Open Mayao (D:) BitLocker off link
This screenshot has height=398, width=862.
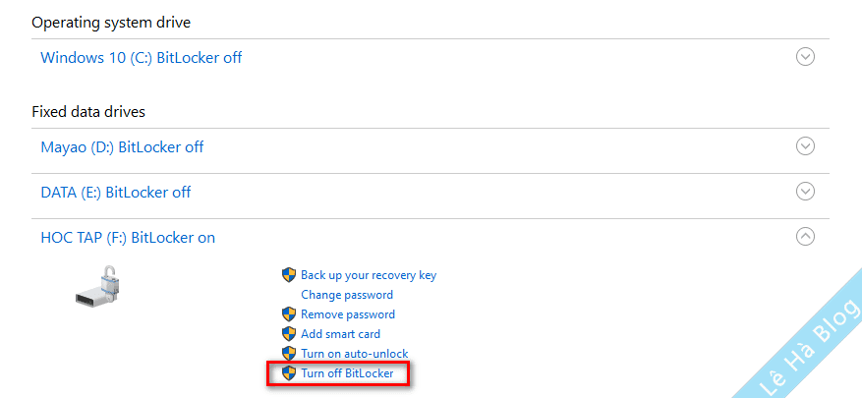click(122, 147)
